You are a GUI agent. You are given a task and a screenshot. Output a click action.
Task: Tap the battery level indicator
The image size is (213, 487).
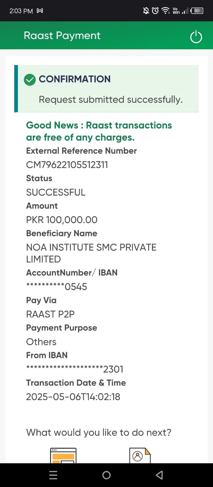[197, 11]
